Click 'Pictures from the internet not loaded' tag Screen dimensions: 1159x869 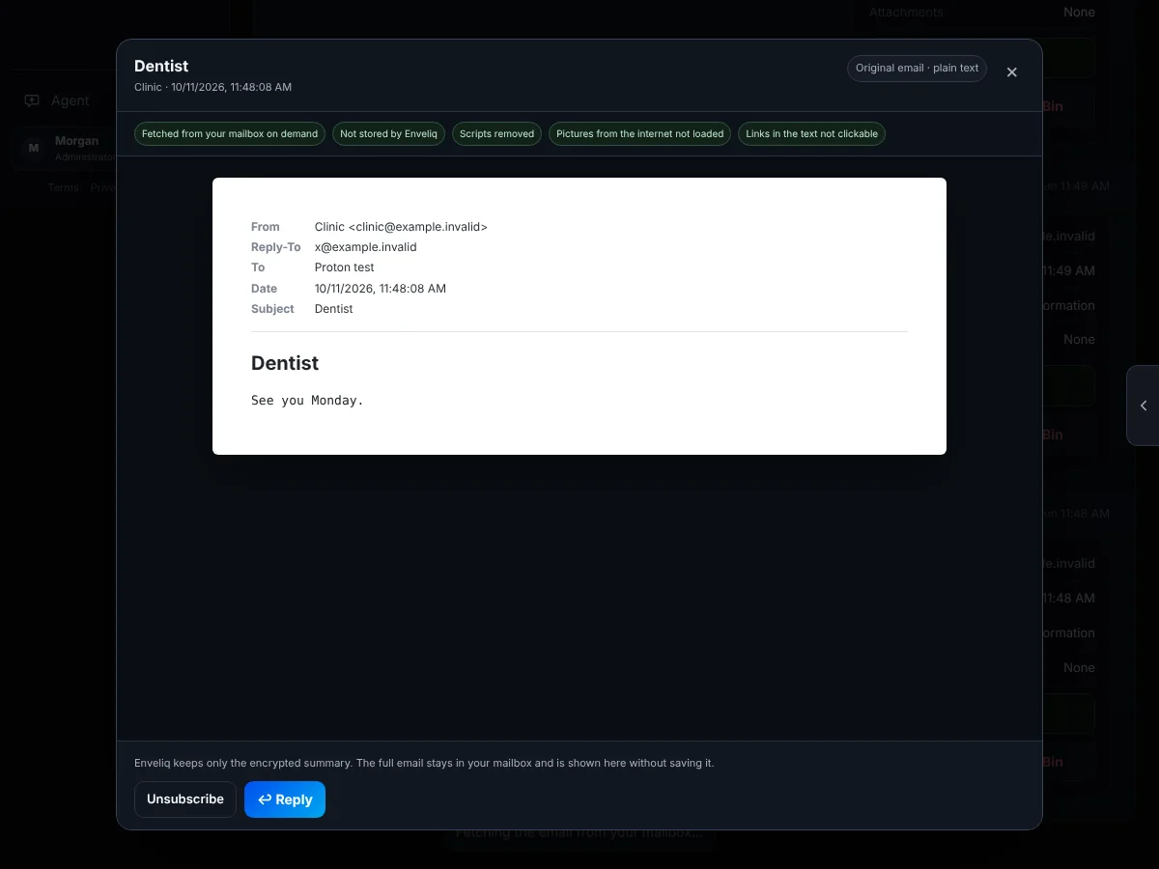(639, 134)
